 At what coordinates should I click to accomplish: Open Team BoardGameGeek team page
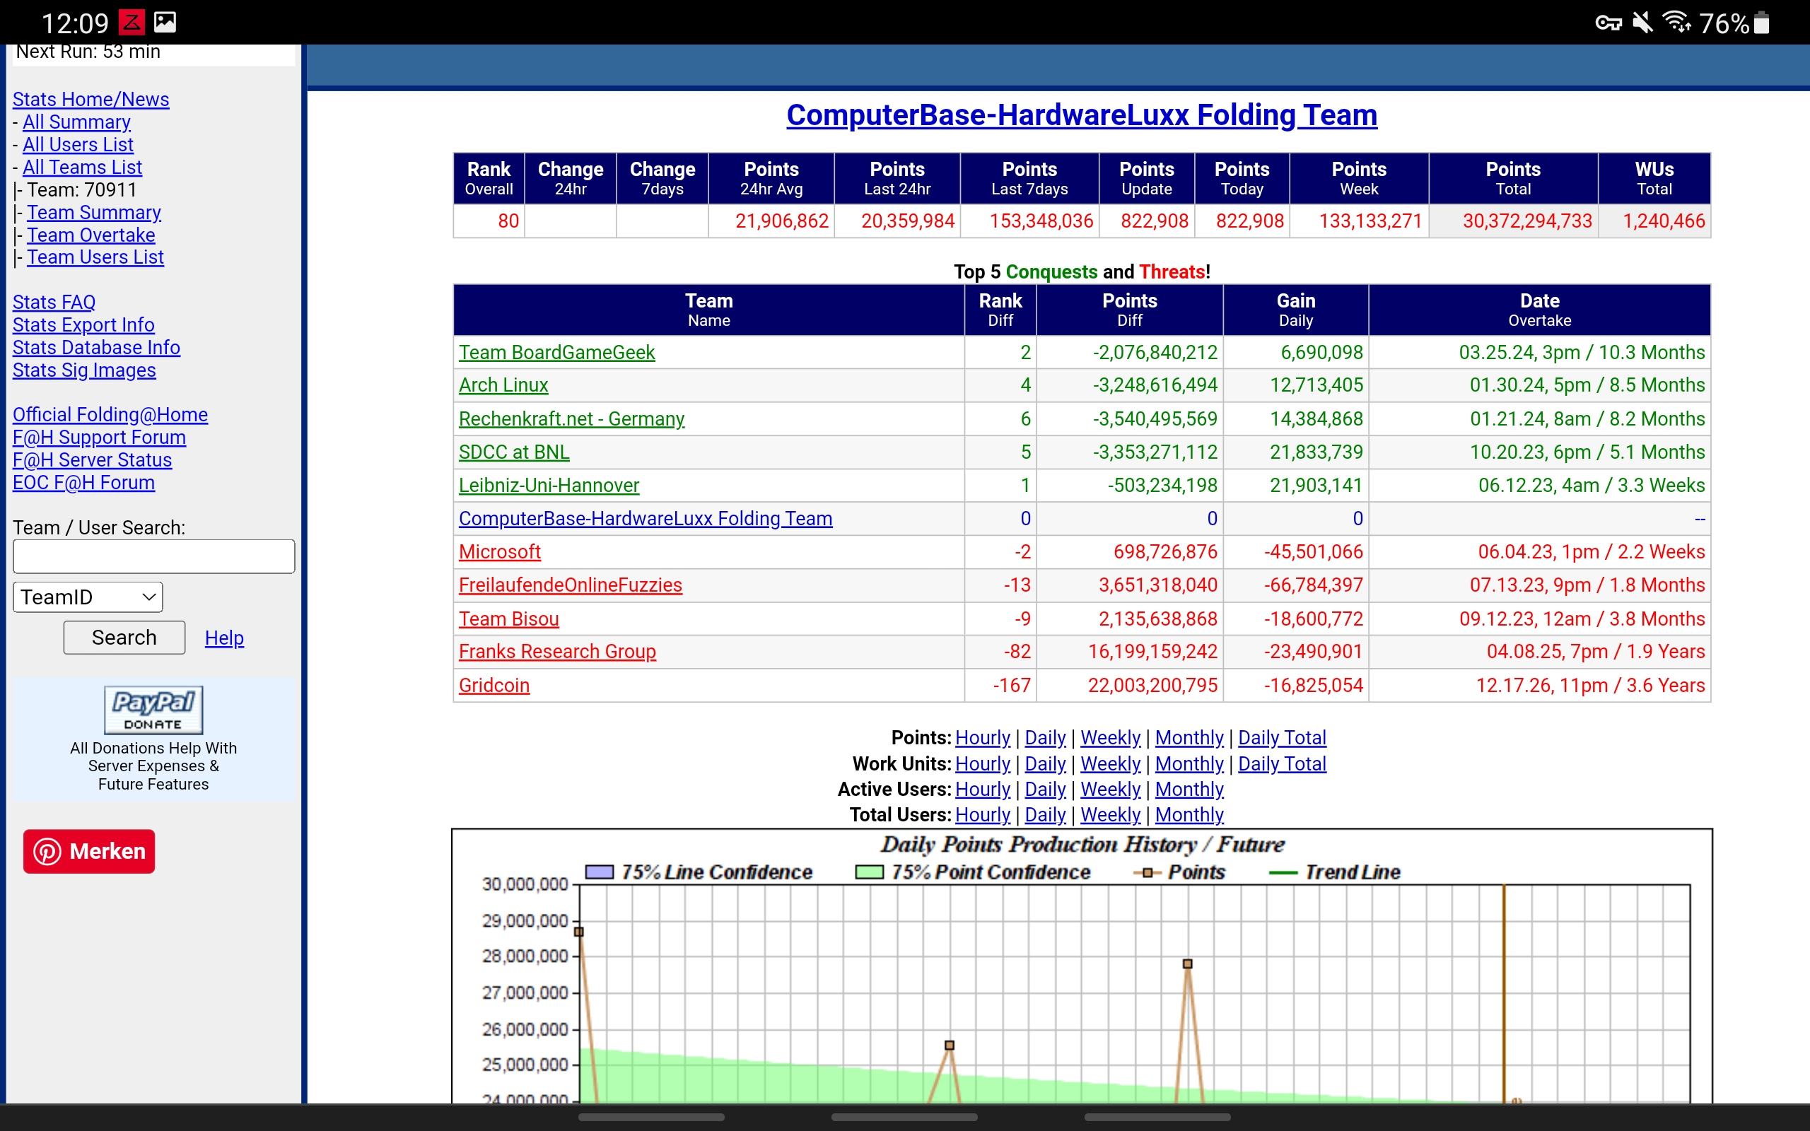coord(556,352)
